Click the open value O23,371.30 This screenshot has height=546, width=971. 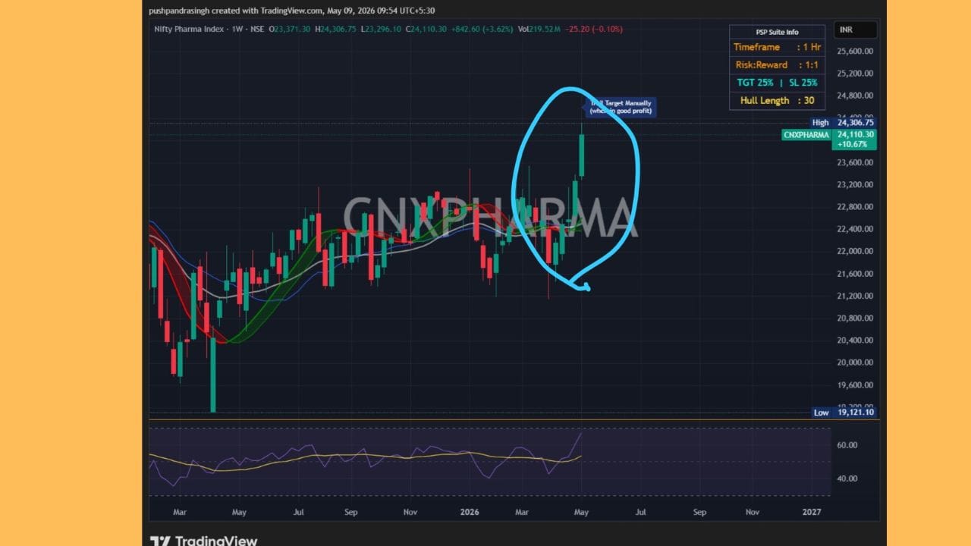pos(290,29)
